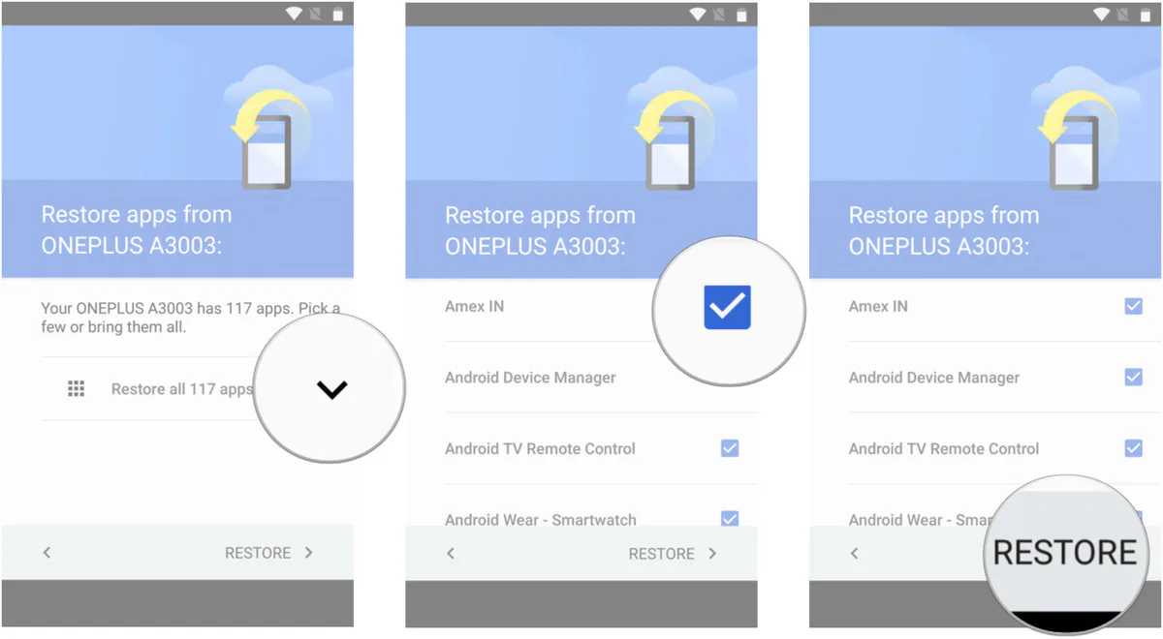This screenshot has height=639, width=1163.
Task: Tap the no-SIM status icon on third phone screen
Action: pos(1124,14)
